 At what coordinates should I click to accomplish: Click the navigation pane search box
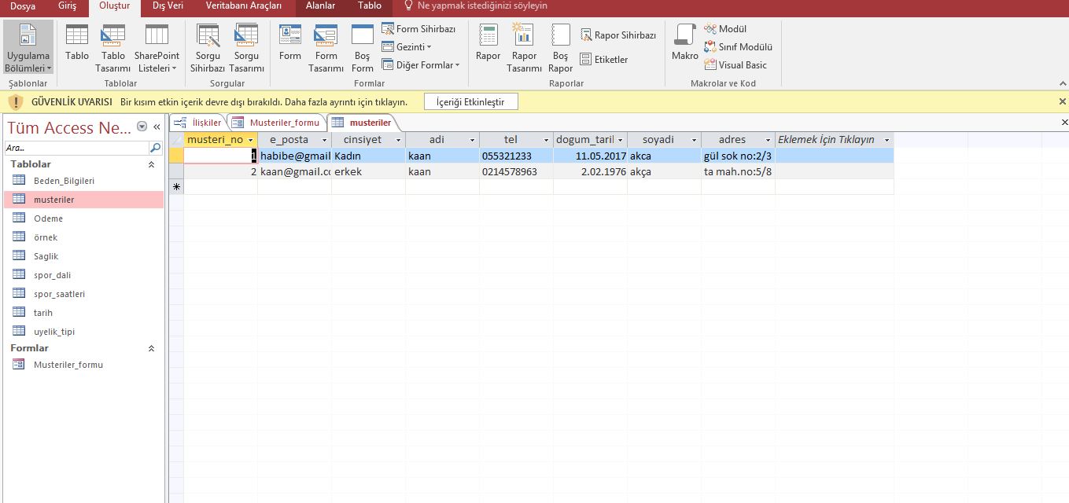77,148
